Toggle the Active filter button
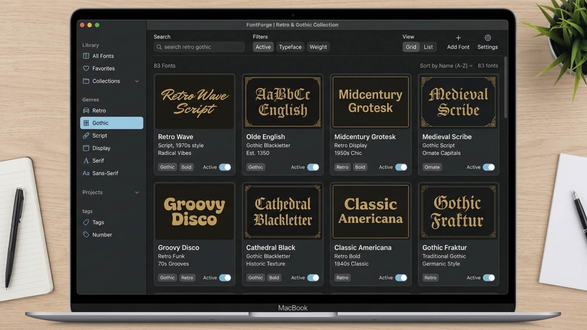This screenshot has width=587, height=330. [263, 47]
